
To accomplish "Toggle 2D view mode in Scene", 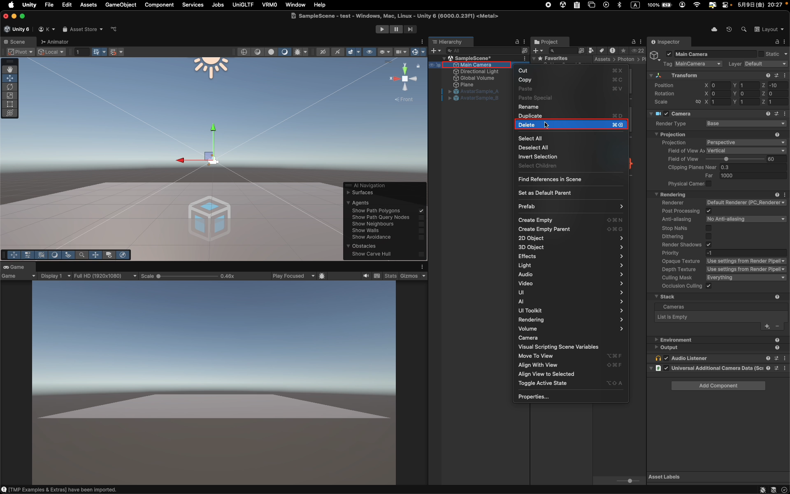I will [x=323, y=52].
